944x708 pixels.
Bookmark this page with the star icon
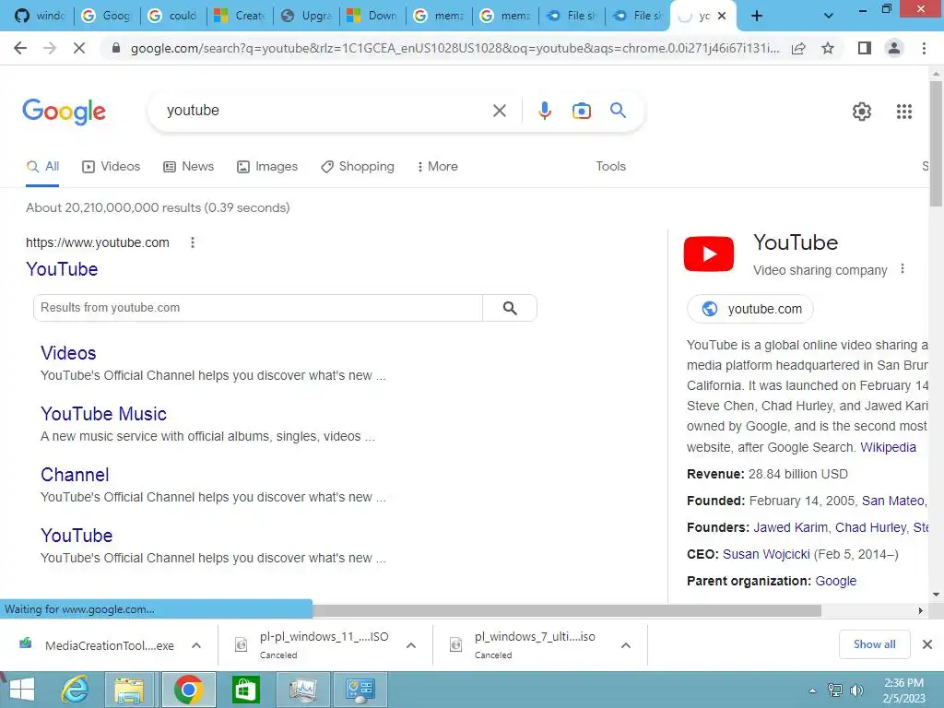pyautogui.click(x=828, y=48)
